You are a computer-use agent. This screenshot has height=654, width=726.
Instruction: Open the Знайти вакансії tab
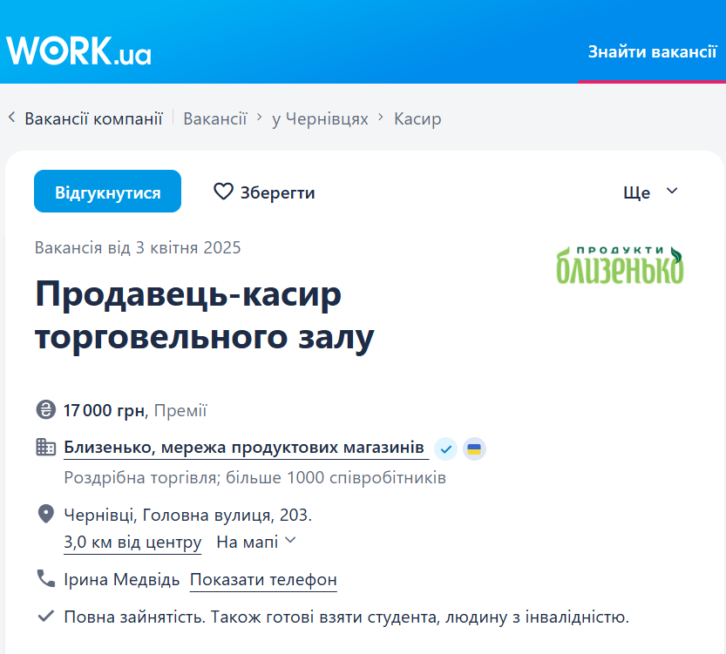click(652, 51)
